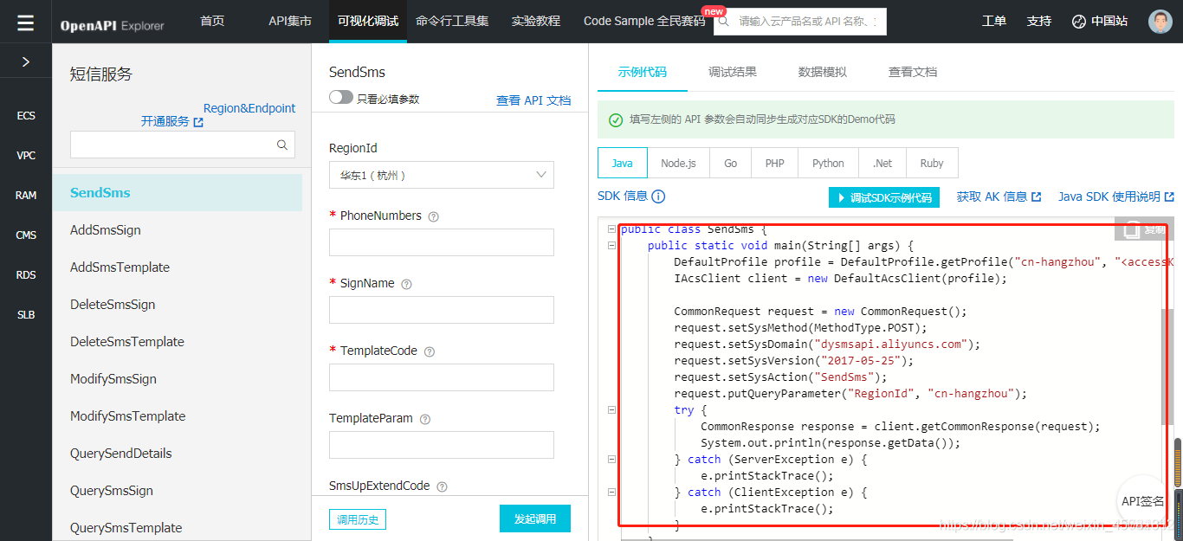Click the API list filter input
Image resolution: width=1183 pixels, height=541 pixels.
[183, 145]
